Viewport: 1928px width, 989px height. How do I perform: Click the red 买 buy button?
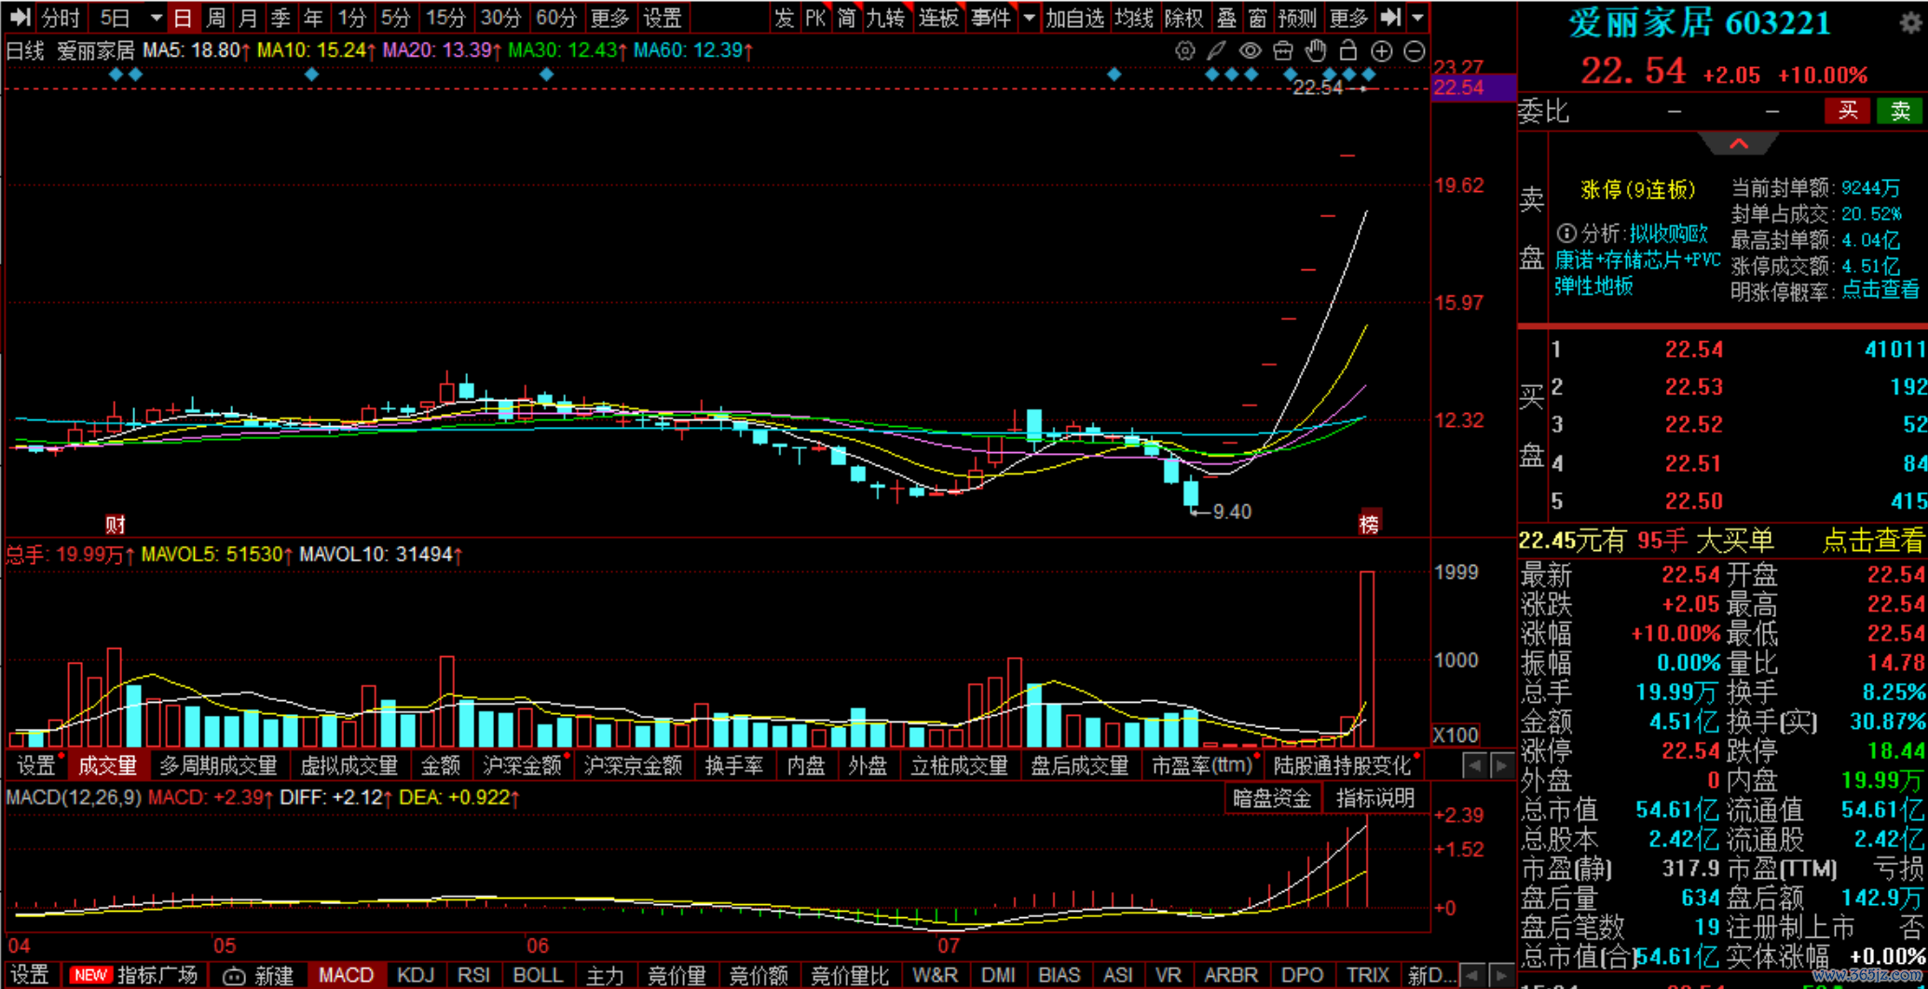pos(1847,111)
